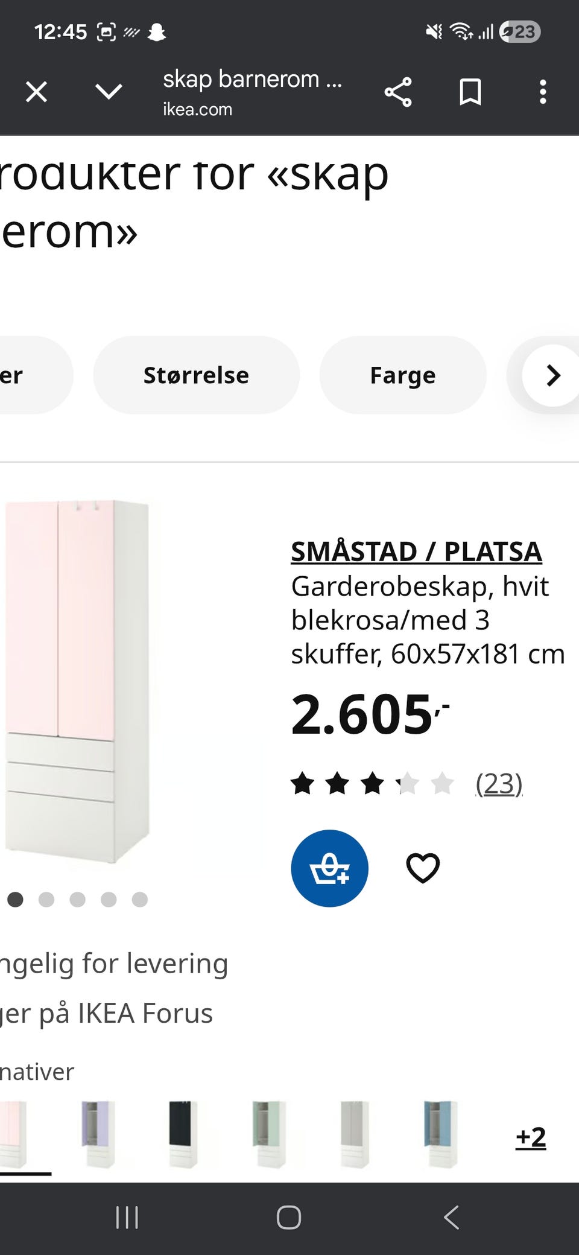Open browser three-dot overflow menu
Viewport: 579px width, 1255px height.
tap(543, 92)
